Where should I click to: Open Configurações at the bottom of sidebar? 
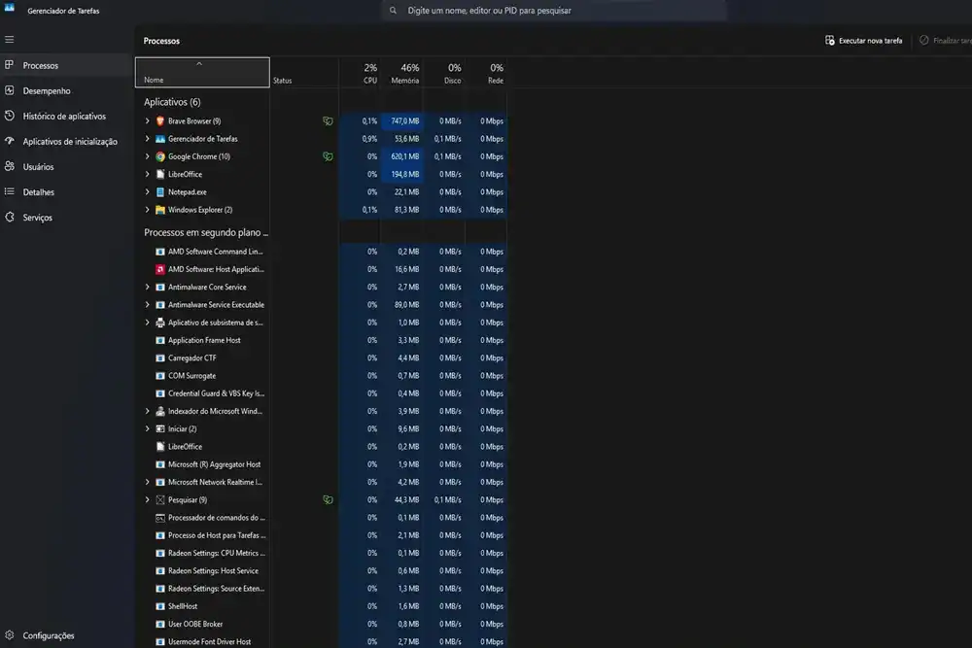click(48, 635)
